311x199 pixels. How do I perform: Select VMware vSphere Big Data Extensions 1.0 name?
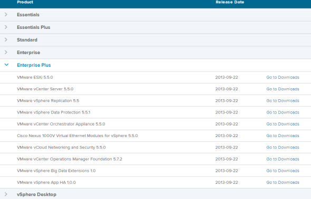(x=56, y=171)
